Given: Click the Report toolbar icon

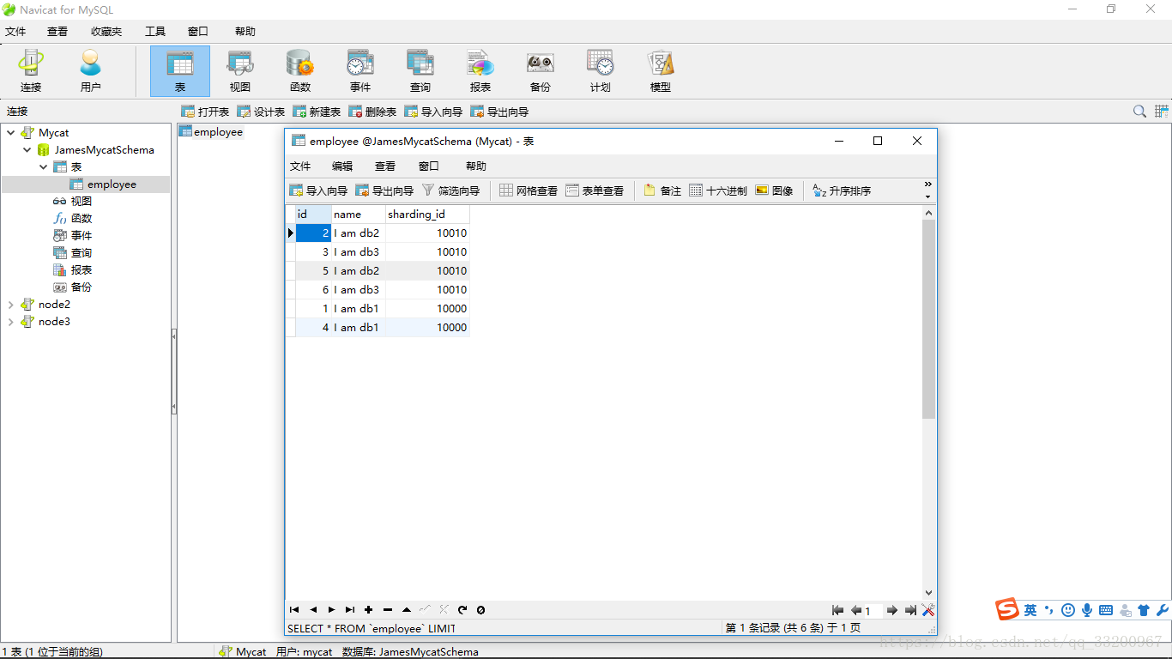Looking at the screenshot, I should coord(480,70).
